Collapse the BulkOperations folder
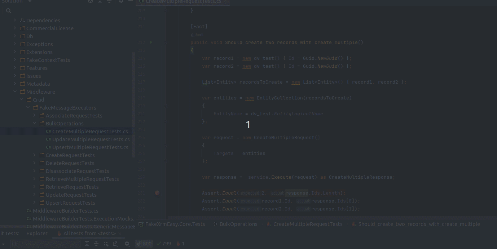Viewport: 497px width, 249px height. 34,124
